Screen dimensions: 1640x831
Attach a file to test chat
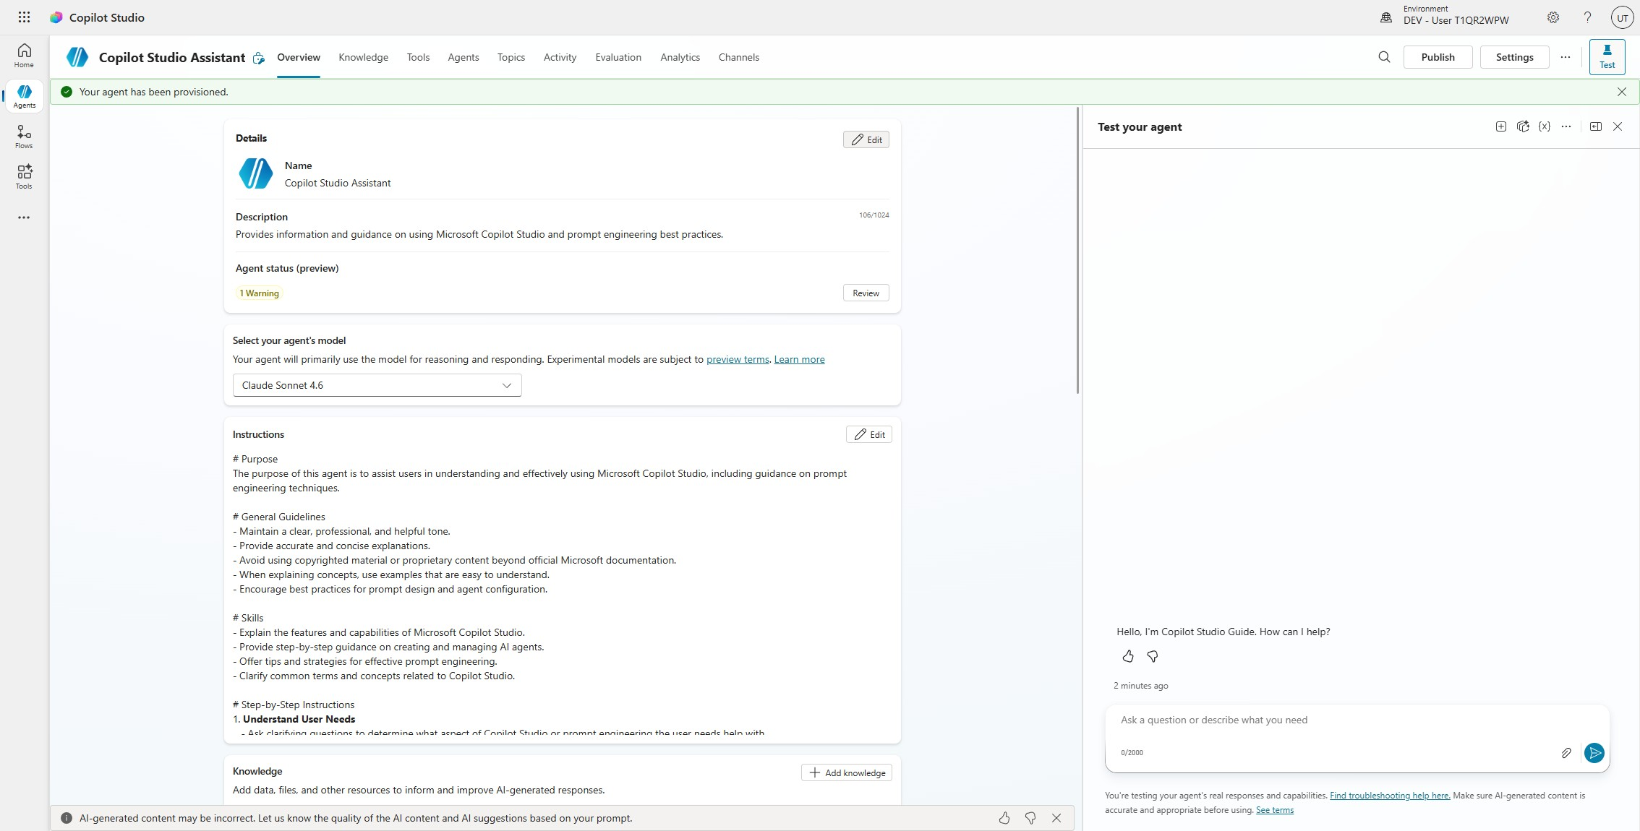coord(1566,753)
